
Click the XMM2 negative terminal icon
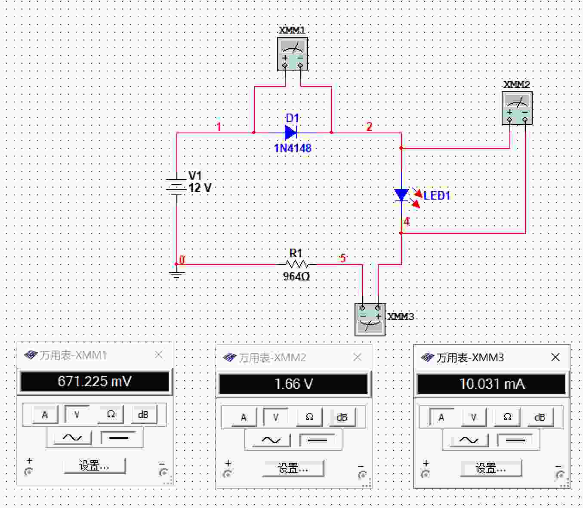click(x=362, y=475)
